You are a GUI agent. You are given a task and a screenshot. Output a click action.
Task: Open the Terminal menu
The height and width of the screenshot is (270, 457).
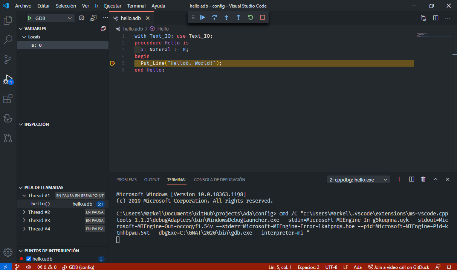point(136,6)
